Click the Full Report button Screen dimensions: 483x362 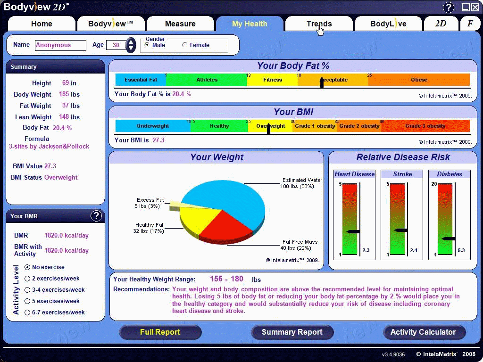pyautogui.click(x=160, y=332)
